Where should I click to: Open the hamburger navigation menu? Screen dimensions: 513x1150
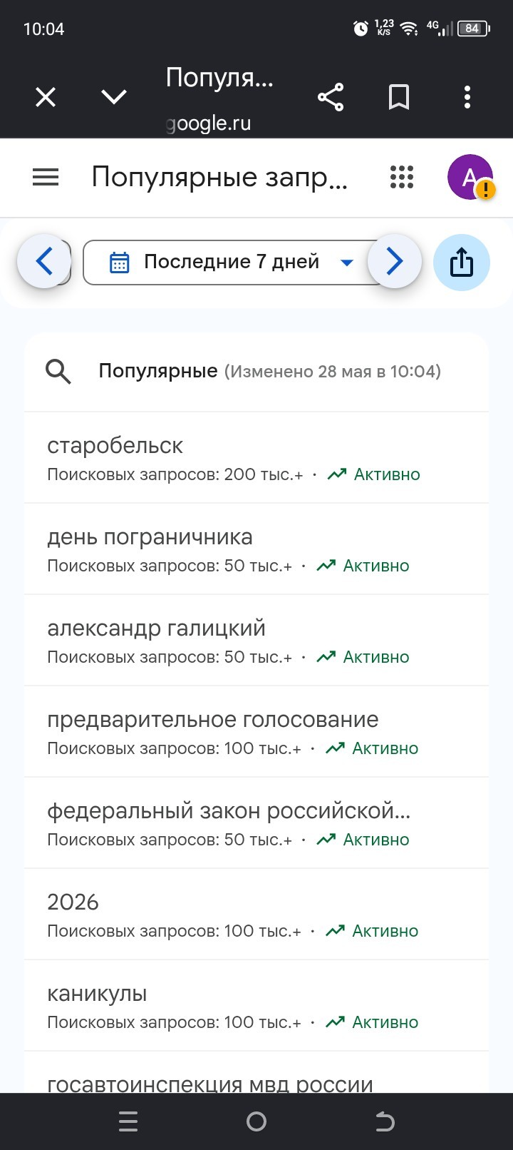(46, 177)
